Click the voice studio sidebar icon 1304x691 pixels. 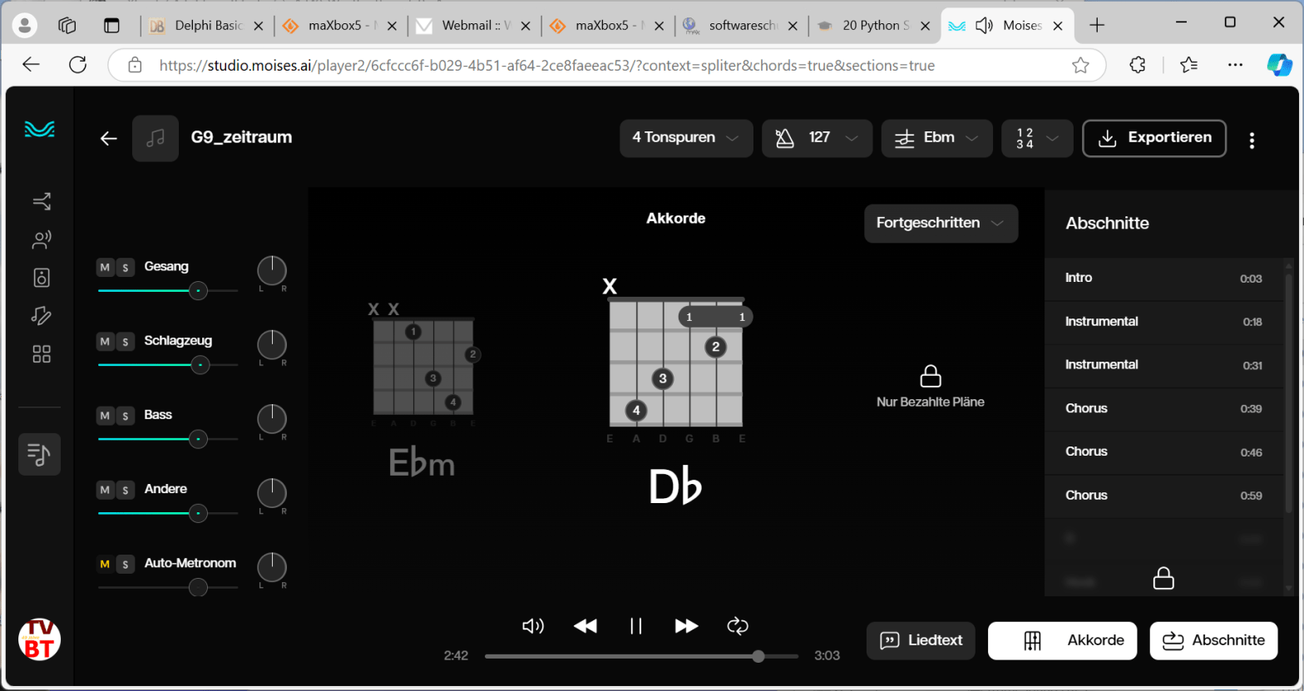click(42, 240)
